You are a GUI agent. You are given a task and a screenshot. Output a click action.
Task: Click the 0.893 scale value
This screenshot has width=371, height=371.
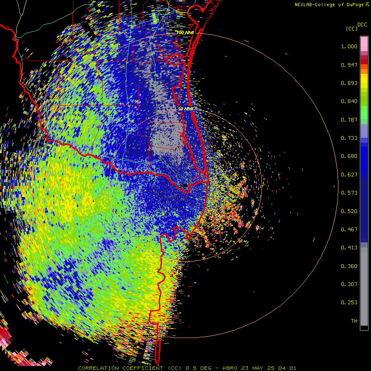point(349,83)
